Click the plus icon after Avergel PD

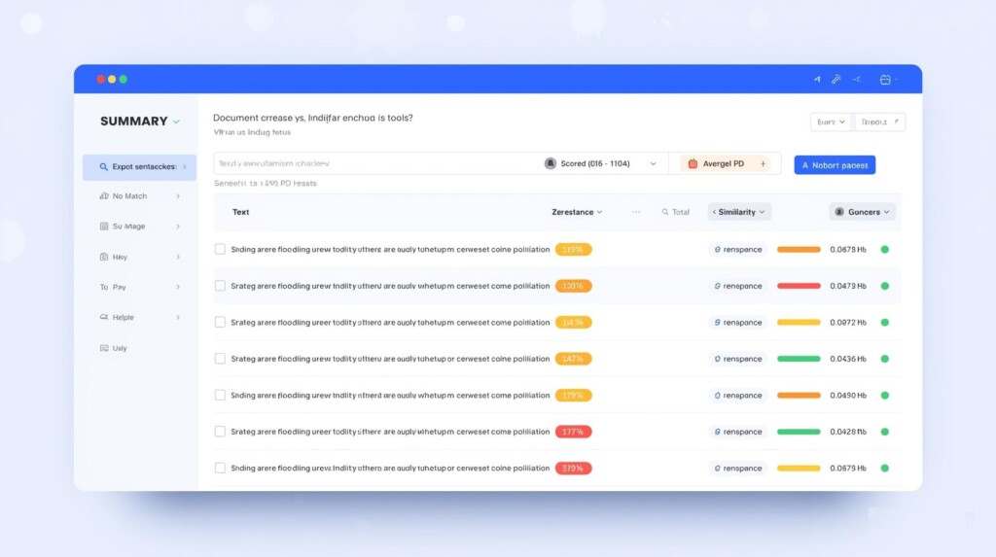(763, 164)
